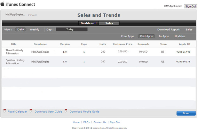
Task: Show In Apps filter
Action: click(x=164, y=36)
